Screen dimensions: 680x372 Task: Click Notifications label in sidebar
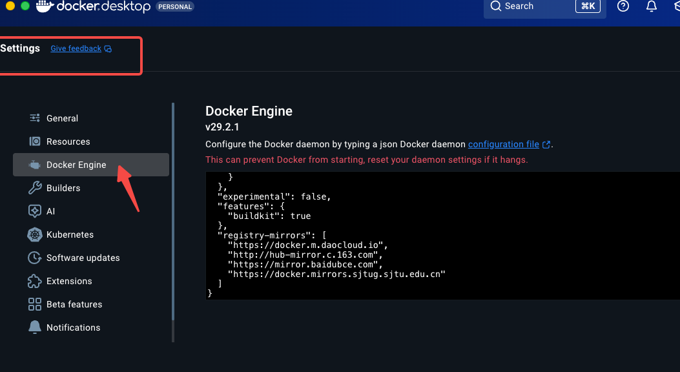[73, 328]
